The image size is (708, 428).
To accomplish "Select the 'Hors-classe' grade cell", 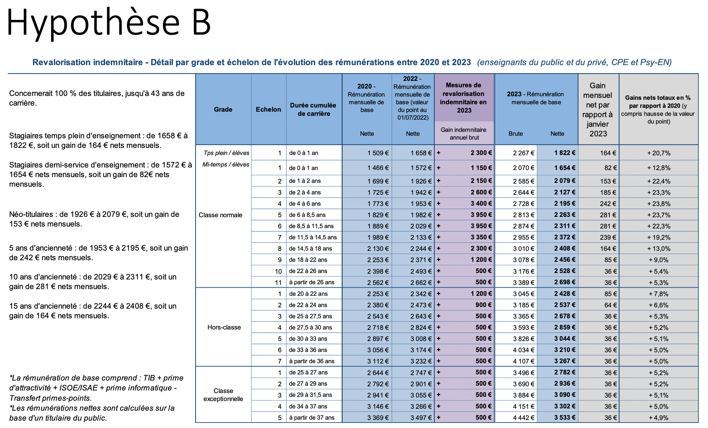I will tap(224, 327).
